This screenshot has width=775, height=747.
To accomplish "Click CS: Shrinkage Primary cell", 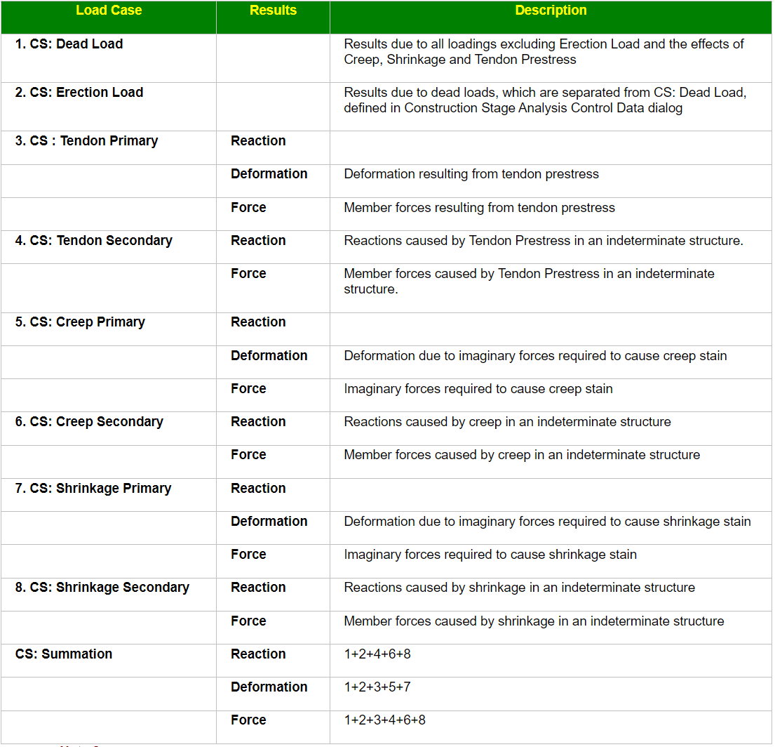I will (x=93, y=489).
